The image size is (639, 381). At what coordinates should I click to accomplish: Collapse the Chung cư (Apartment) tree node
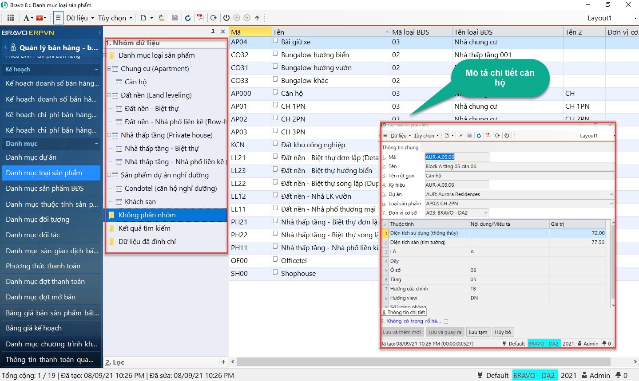tap(109, 69)
